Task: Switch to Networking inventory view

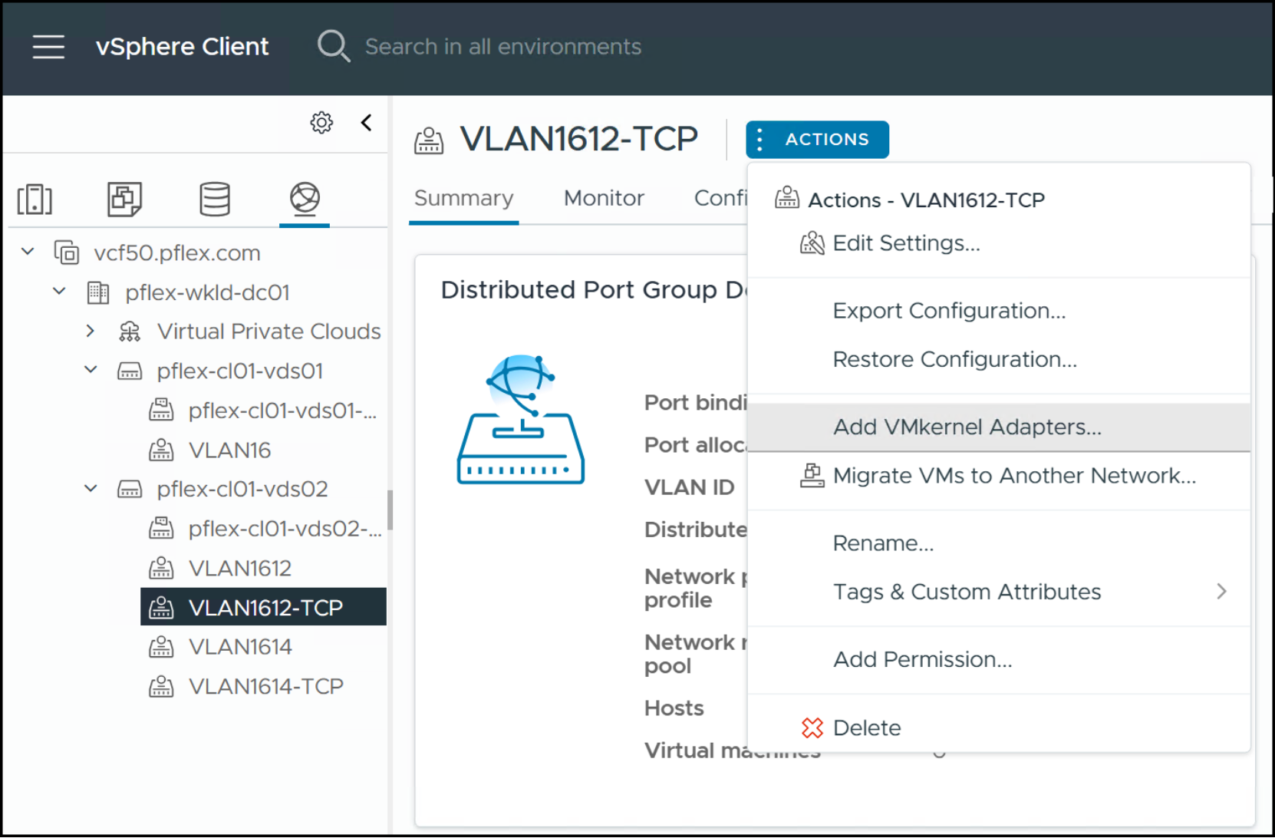Action: click(x=305, y=198)
